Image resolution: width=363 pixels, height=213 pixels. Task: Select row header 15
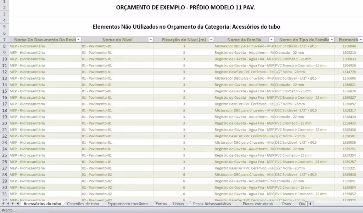[x=4, y=91]
